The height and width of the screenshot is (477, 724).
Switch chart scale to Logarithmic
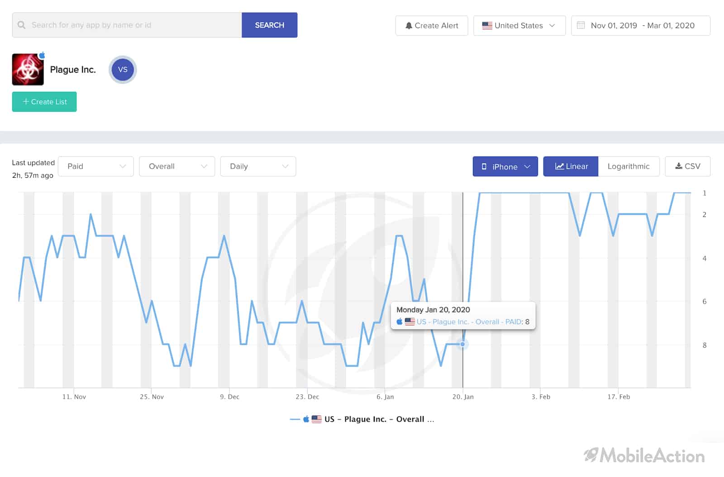pos(629,166)
